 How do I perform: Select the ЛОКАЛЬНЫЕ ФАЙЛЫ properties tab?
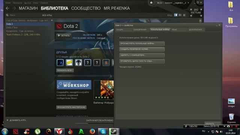point(160,30)
